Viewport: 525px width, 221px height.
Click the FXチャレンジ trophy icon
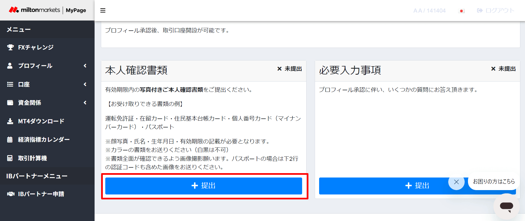click(x=10, y=47)
